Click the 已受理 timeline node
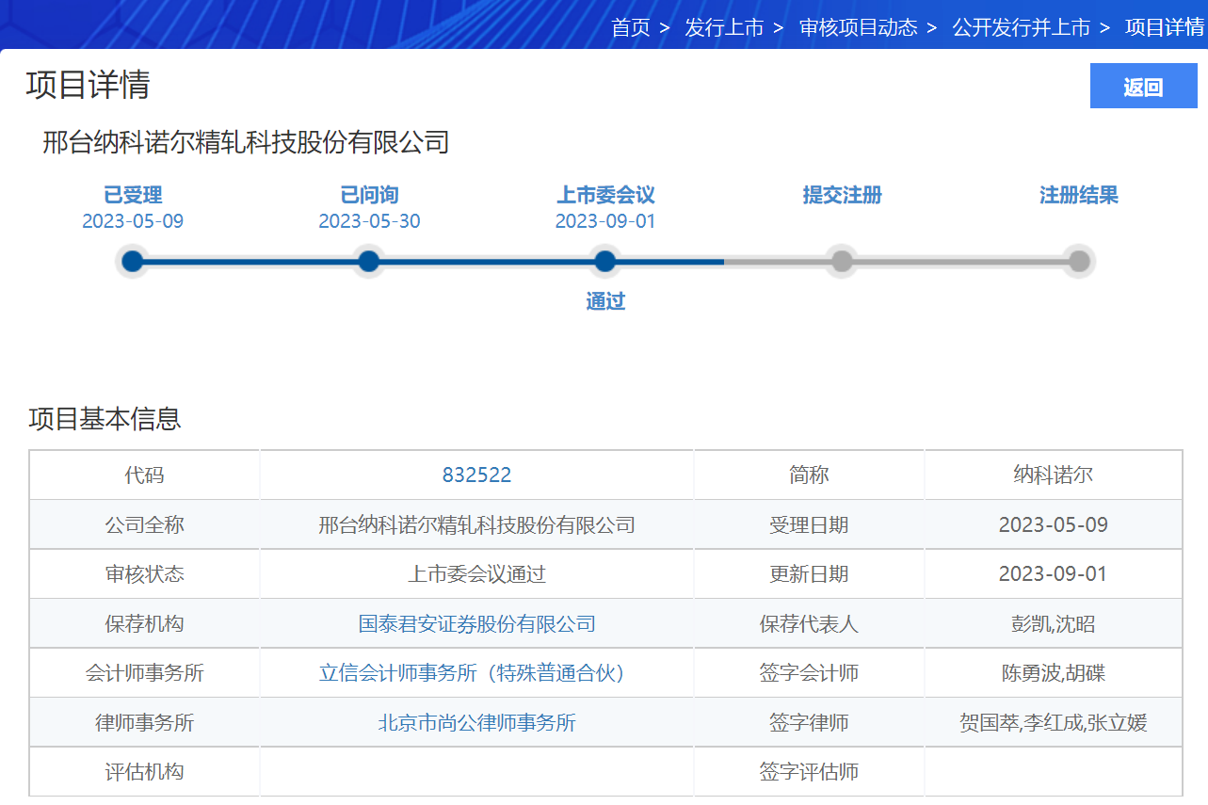 (x=132, y=261)
